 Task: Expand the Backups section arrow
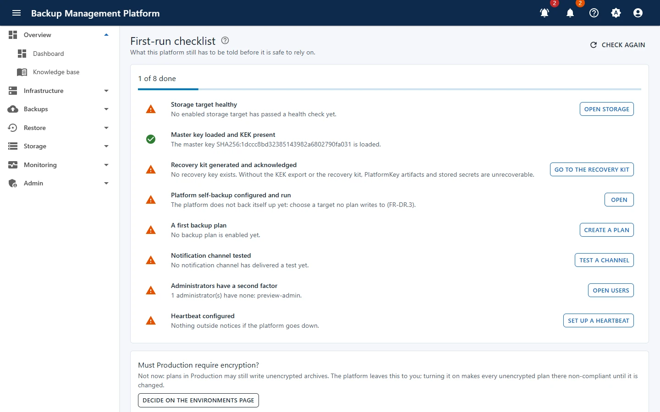click(106, 109)
